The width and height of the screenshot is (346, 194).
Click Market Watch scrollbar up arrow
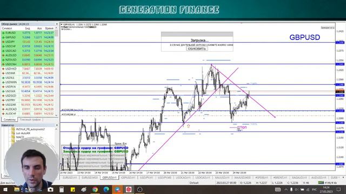56,28
